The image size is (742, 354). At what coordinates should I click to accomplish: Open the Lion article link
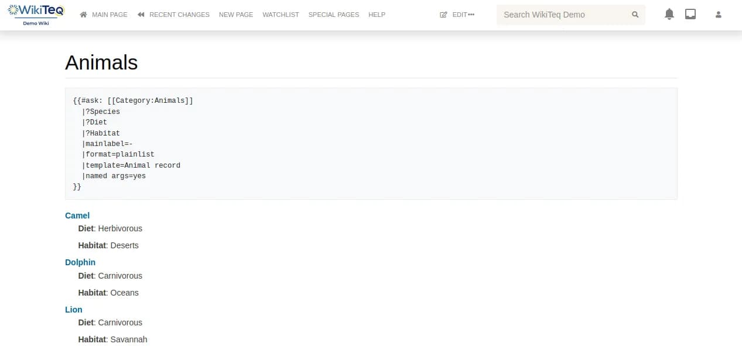pyautogui.click(x=73, y=310)
